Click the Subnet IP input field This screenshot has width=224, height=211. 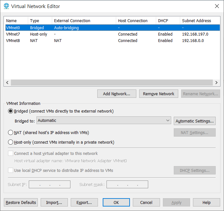(50, 184)
